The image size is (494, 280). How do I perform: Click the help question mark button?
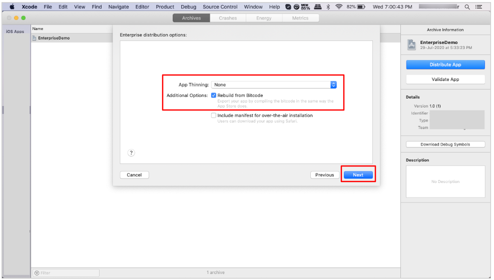[131, 153]
